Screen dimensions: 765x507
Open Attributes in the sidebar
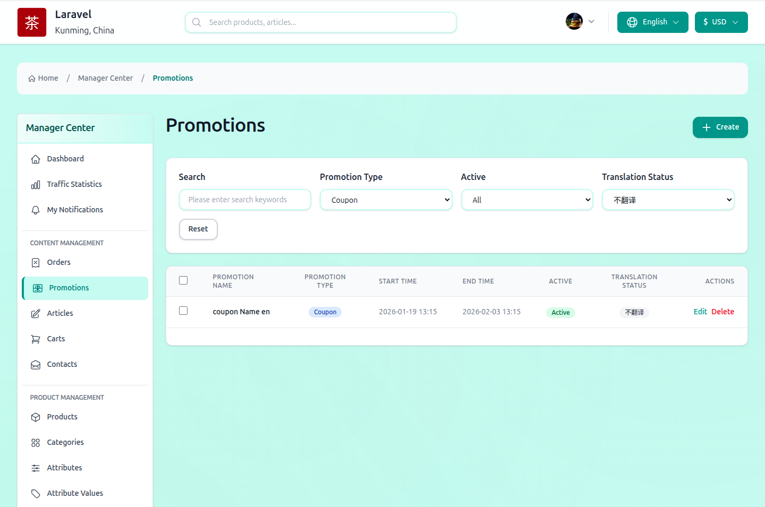pos(85,468)
